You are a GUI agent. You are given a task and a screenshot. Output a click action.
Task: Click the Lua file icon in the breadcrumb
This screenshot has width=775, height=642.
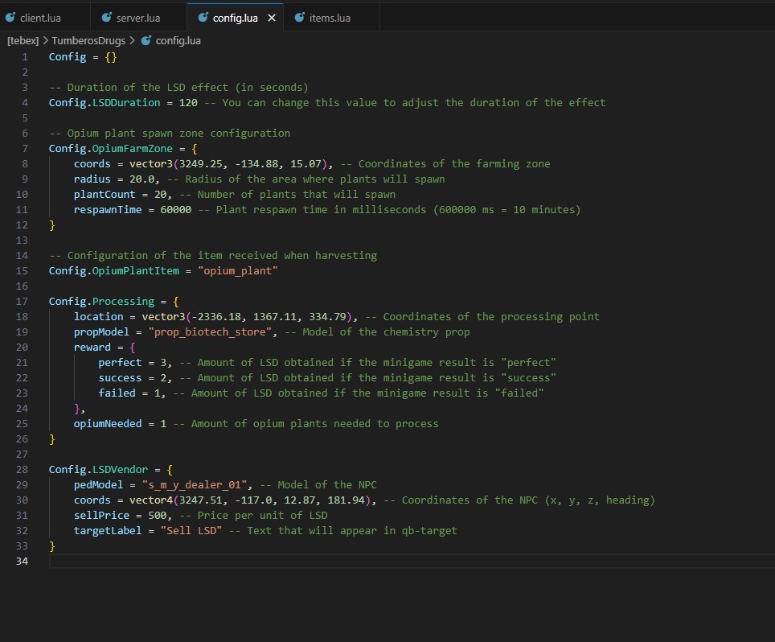[146, 39]
